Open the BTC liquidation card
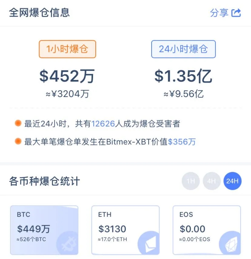 click(44, 230)
